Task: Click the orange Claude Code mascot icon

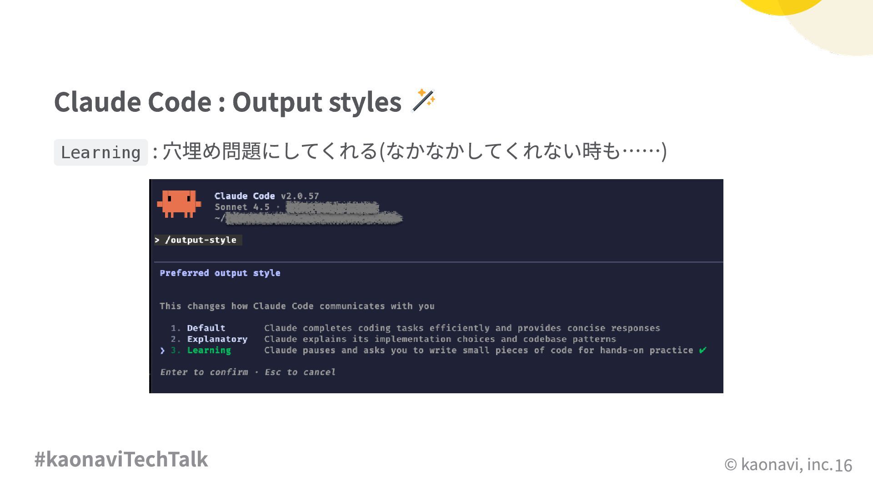Action: (179, 203)
